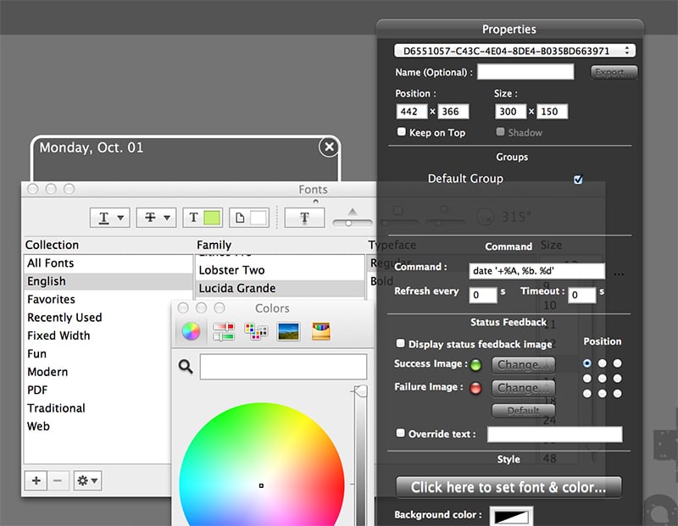Screen dimensions: 678x526
Task: Pick colors using the crayons mode
Action: [x=320, y=330]
